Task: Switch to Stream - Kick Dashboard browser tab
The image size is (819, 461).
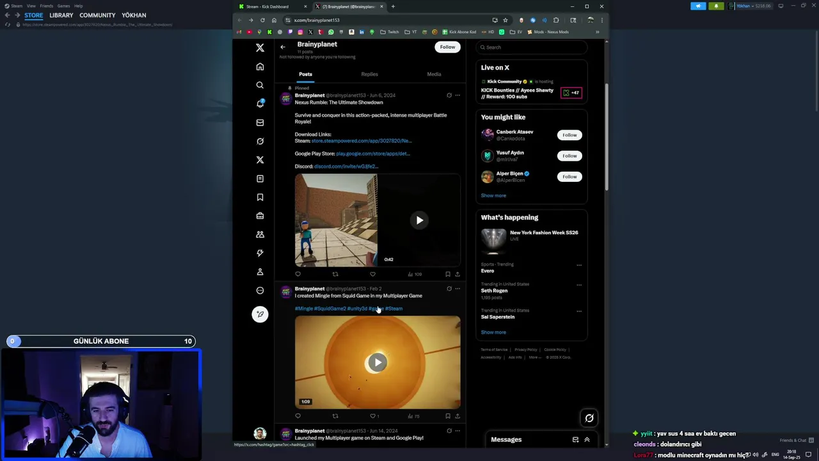Action: [x=272, y=6]
